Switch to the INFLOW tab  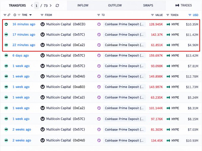pos(83,5)
